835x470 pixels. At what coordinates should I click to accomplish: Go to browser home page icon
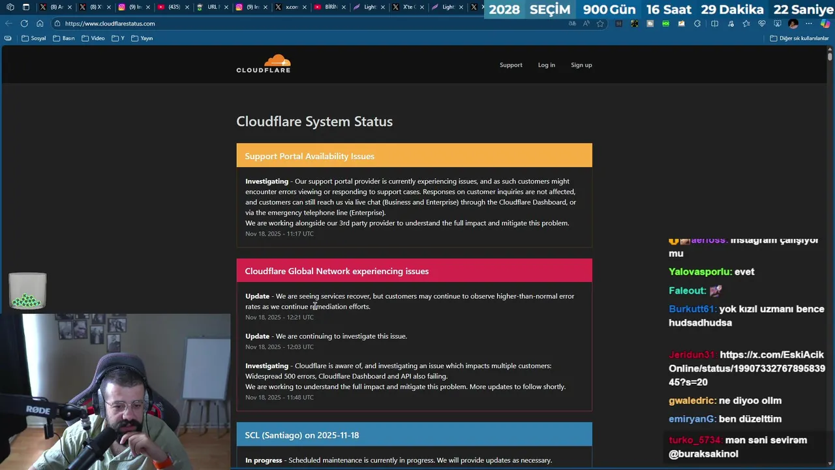tap(40, 23)
